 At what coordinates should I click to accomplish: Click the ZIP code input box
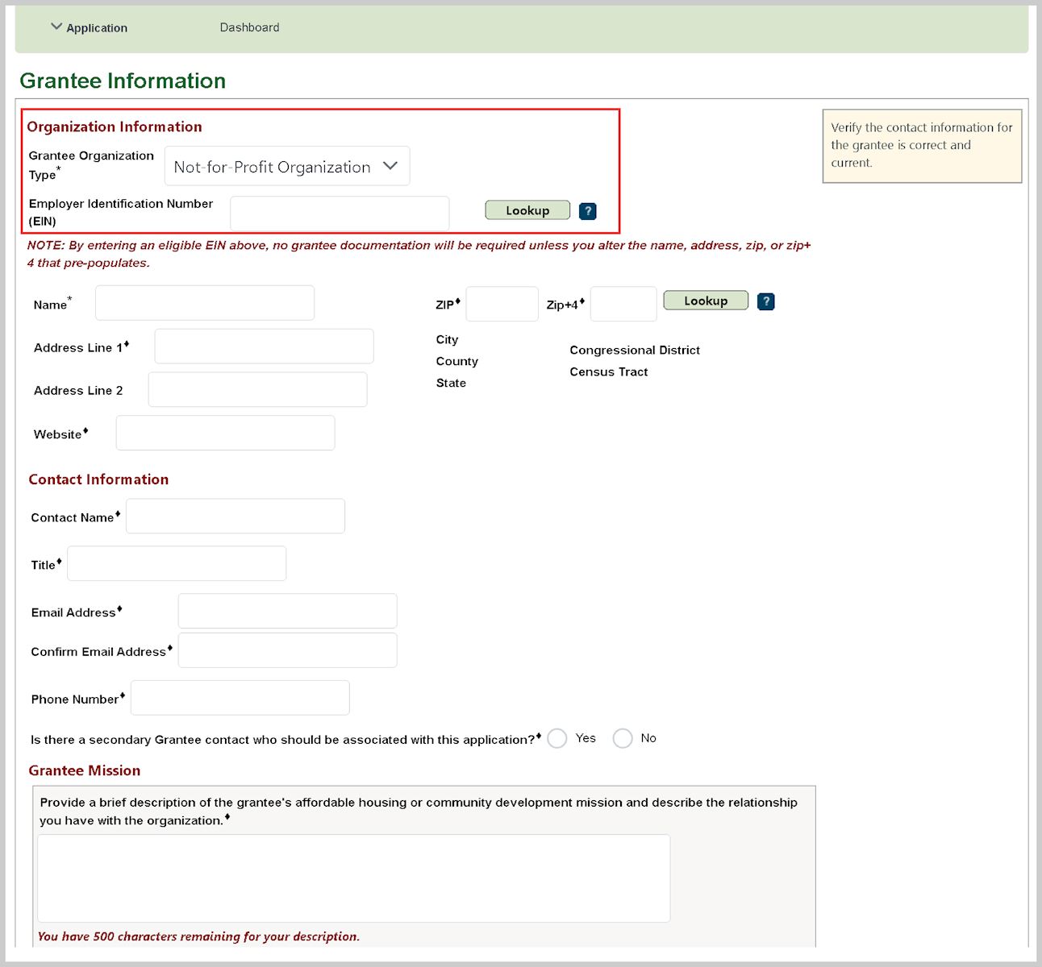pos(502,305)
